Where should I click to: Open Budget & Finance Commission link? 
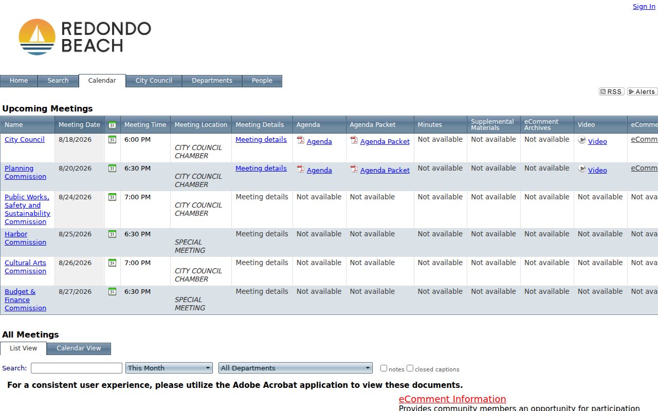pos(25,300)
